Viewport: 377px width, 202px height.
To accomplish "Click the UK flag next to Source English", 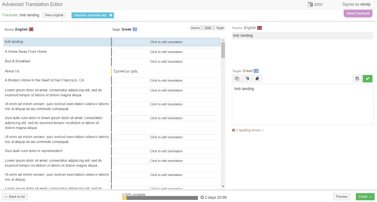I will pyautogui.click(x=31, y=29).
